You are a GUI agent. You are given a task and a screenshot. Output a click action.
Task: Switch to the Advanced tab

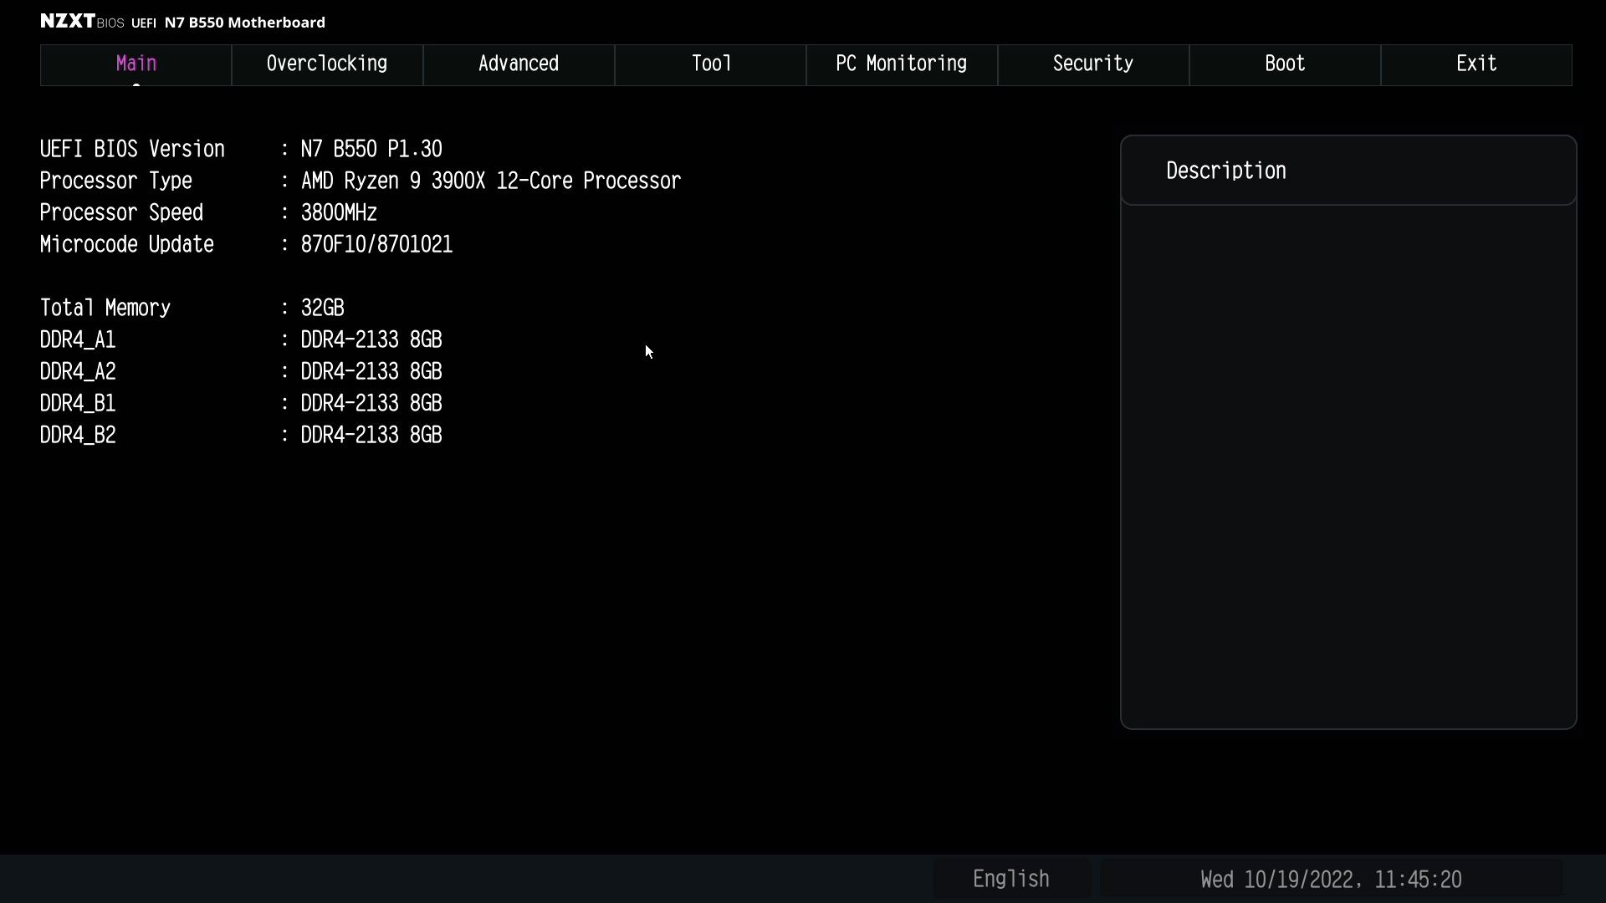(519, 64)
